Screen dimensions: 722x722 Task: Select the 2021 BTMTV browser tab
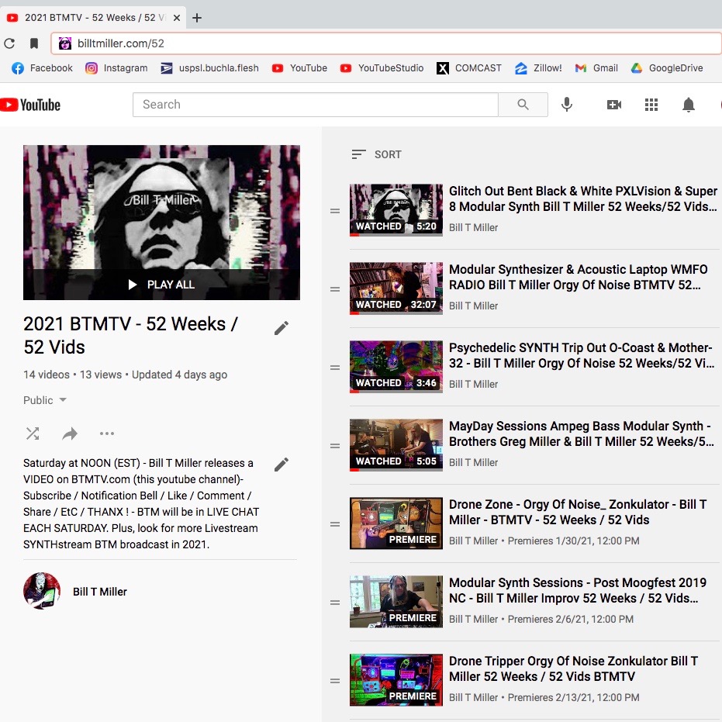click(93, 16)
